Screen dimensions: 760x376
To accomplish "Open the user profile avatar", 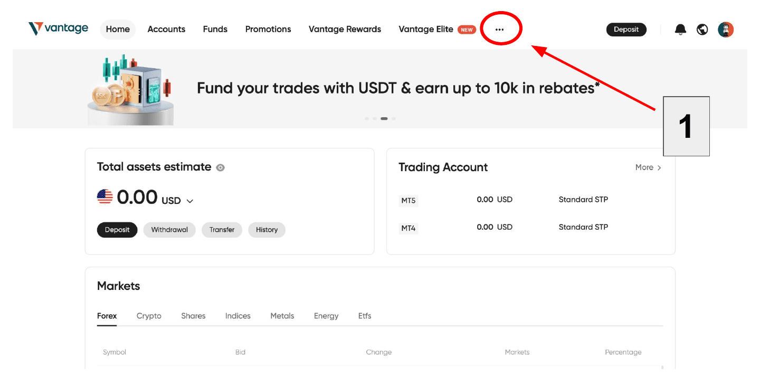I will (x=726, y=30).
